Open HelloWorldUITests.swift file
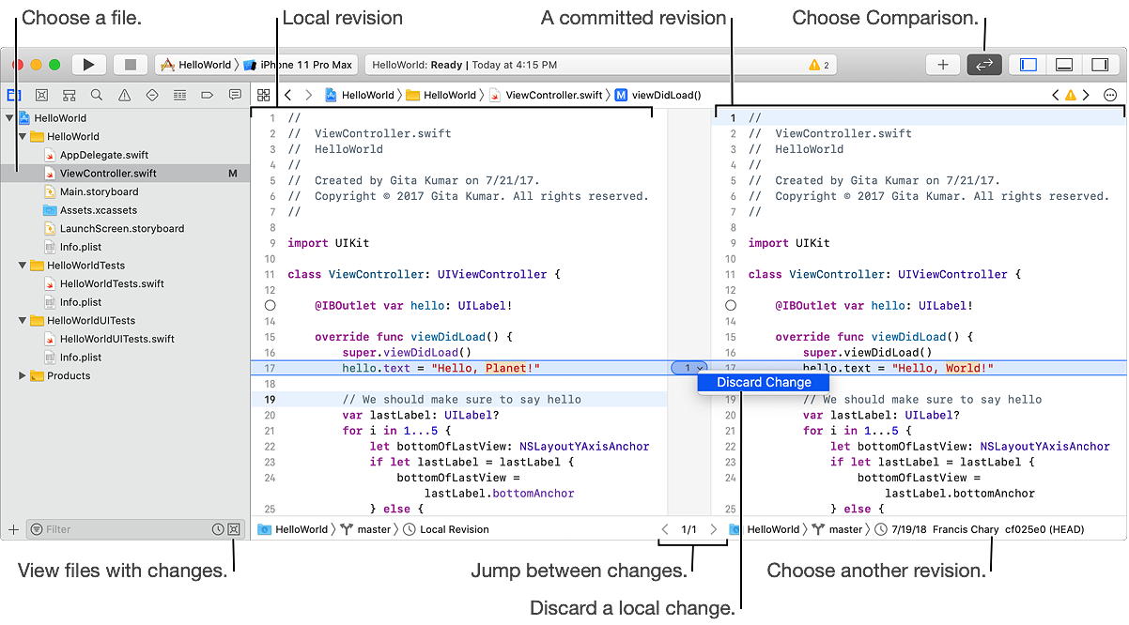The image size is (1129, 625). [116, 339]
